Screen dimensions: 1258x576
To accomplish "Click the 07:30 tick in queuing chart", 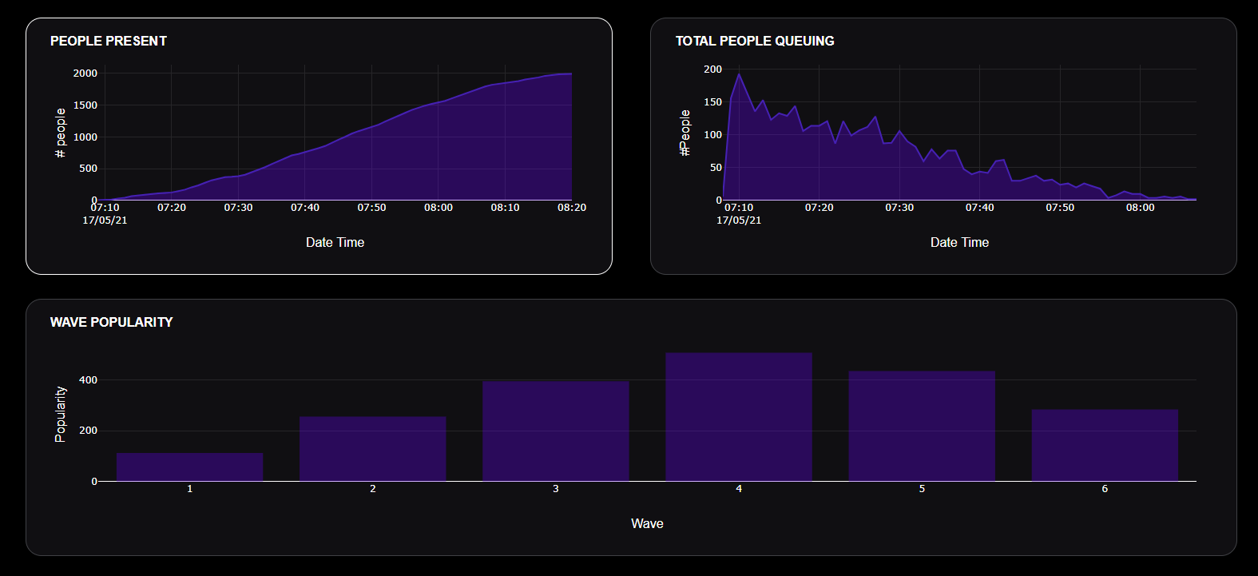I will point(899,208).
